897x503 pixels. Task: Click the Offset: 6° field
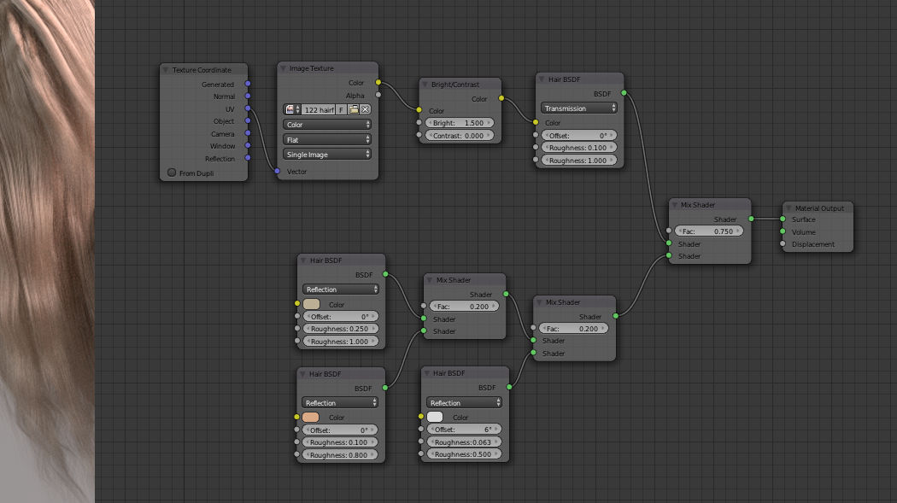[465, 430]
